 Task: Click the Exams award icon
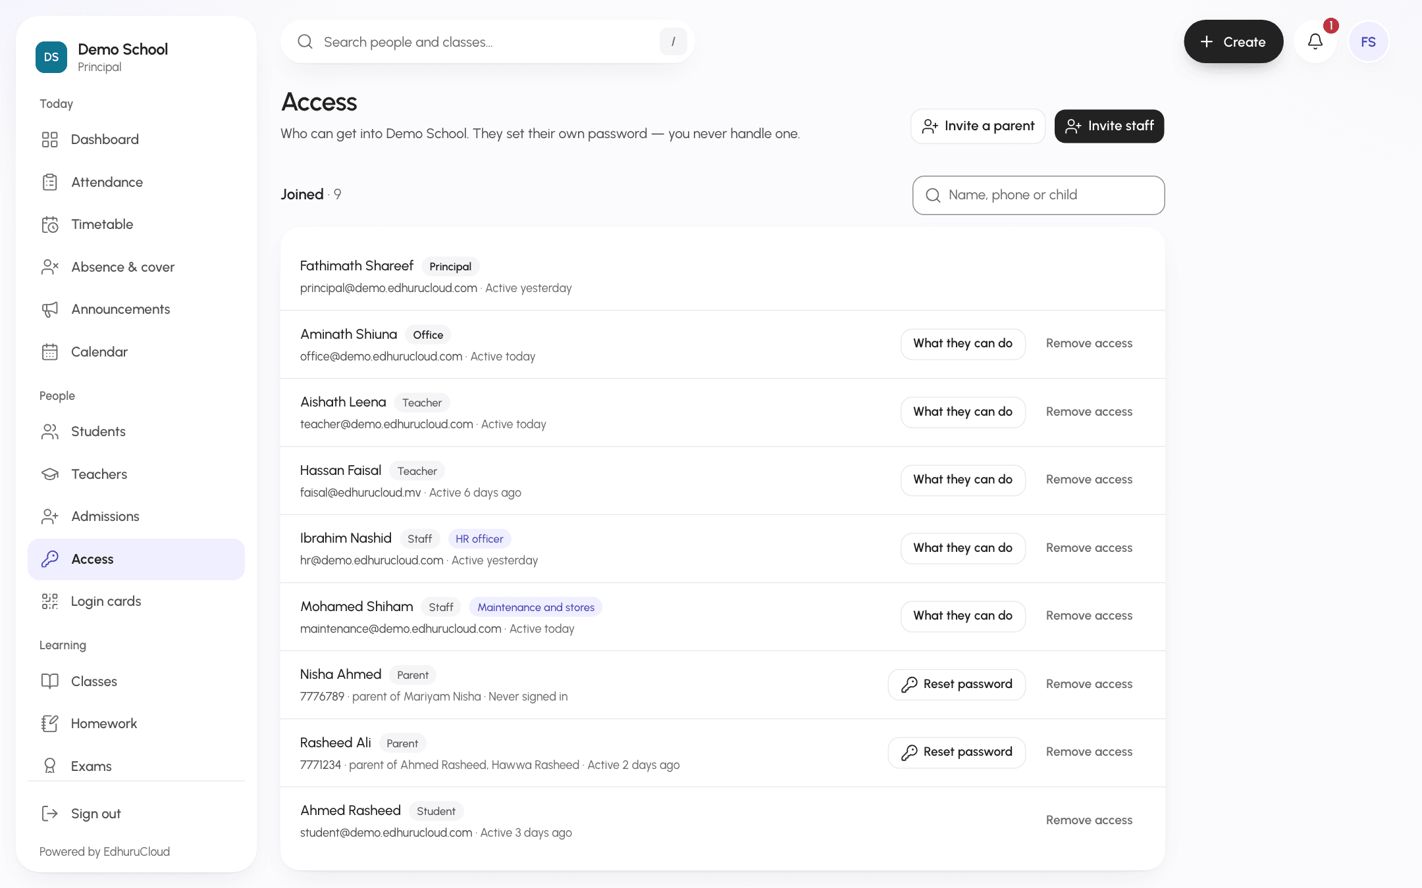click(50, 766)
